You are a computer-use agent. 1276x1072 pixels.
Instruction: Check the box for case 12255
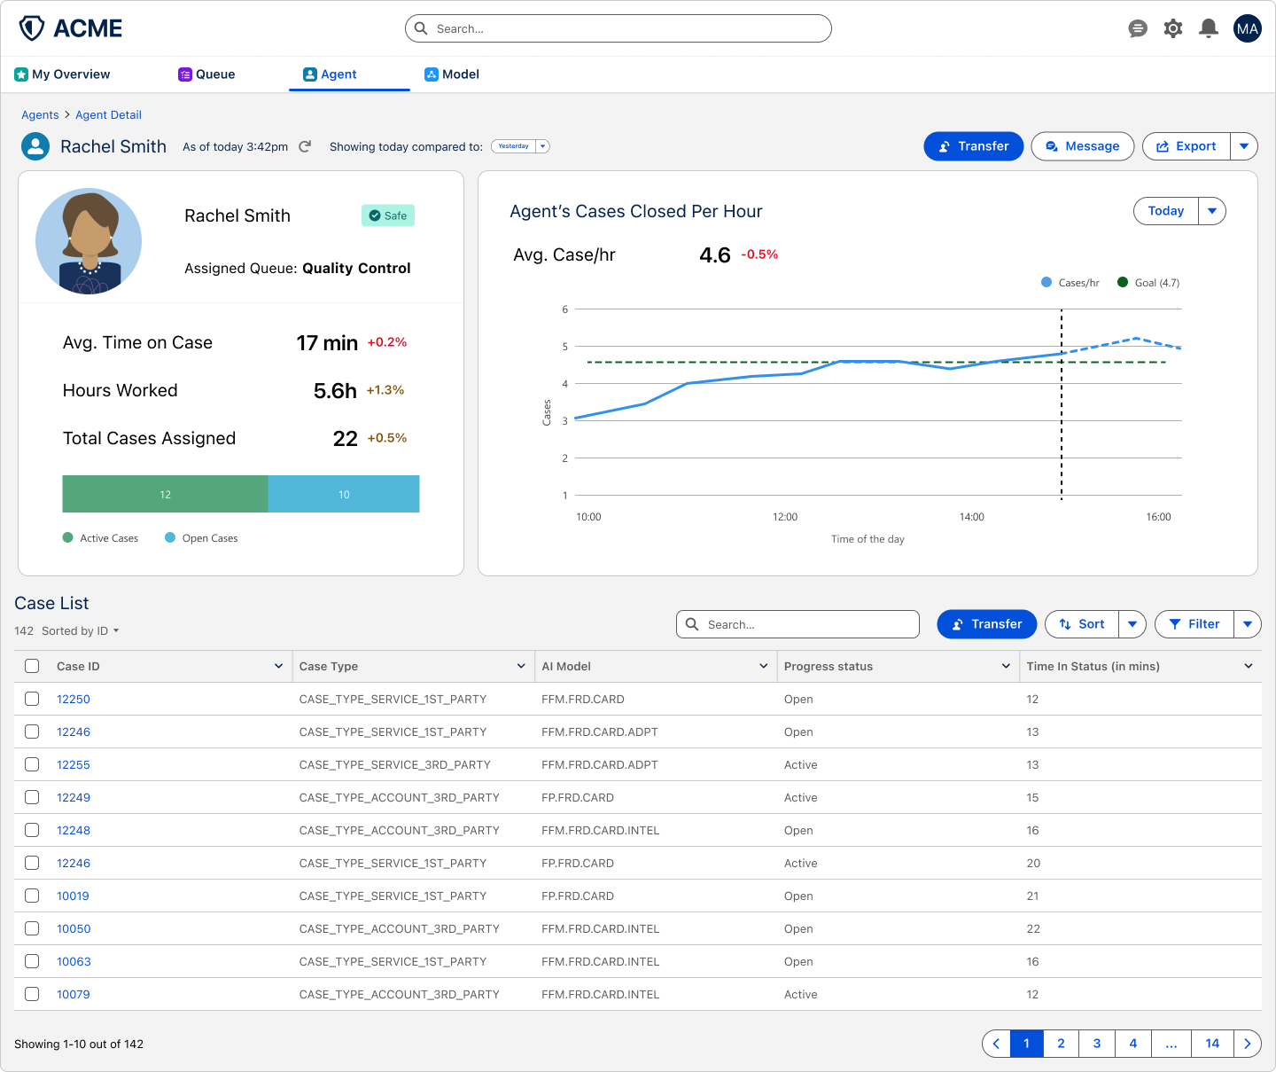pos(32,764)
